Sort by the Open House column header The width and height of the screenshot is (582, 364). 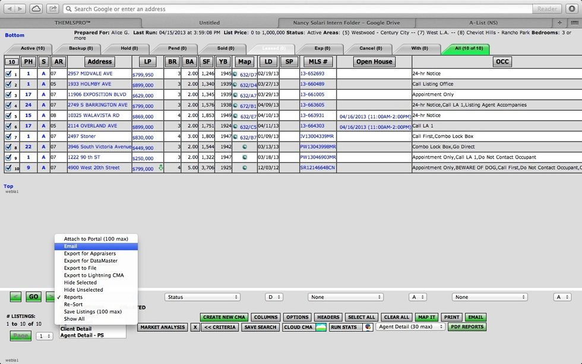(x=374, y=62)
